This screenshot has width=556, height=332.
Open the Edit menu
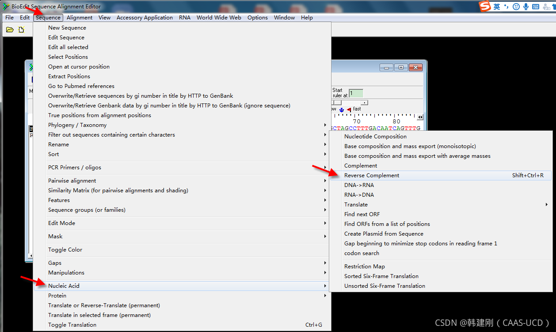point(25,18)
